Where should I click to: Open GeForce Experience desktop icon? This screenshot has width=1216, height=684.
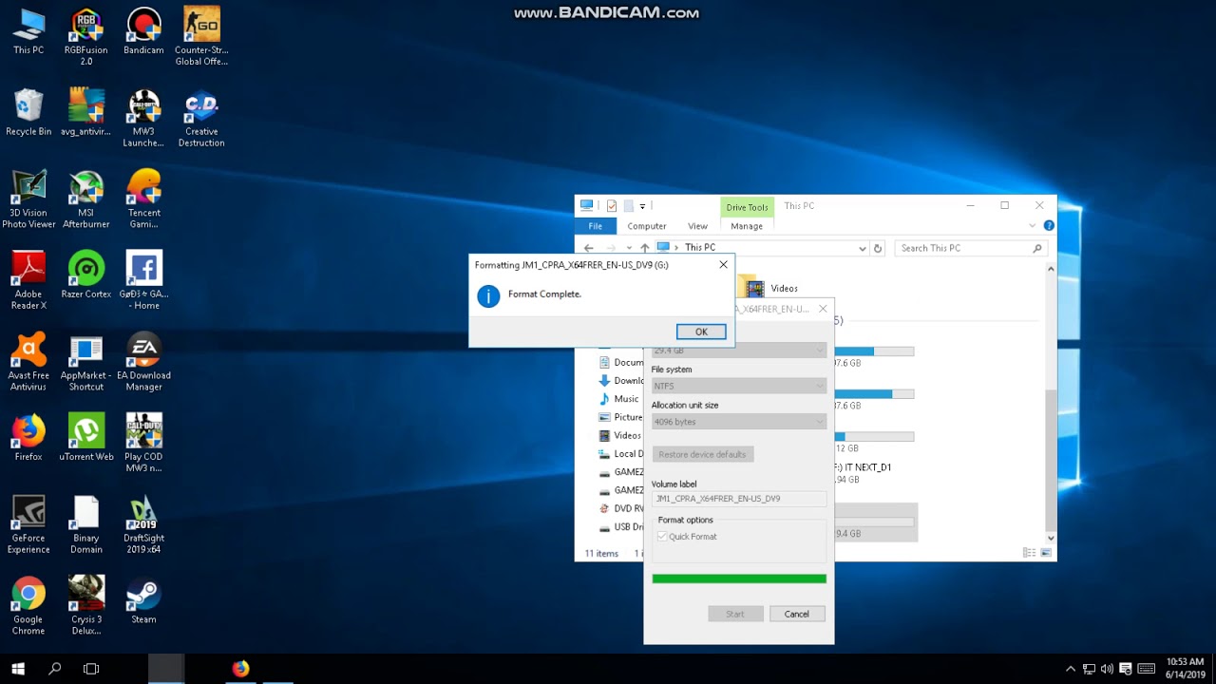(x=28, y=524)
